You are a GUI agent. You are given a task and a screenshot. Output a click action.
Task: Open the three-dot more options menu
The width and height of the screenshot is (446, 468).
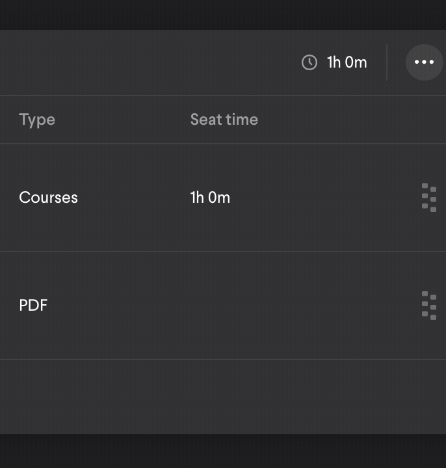tap(424, 62)
